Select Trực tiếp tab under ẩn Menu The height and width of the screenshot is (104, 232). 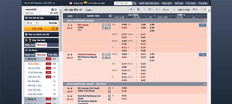click(53, 55)
